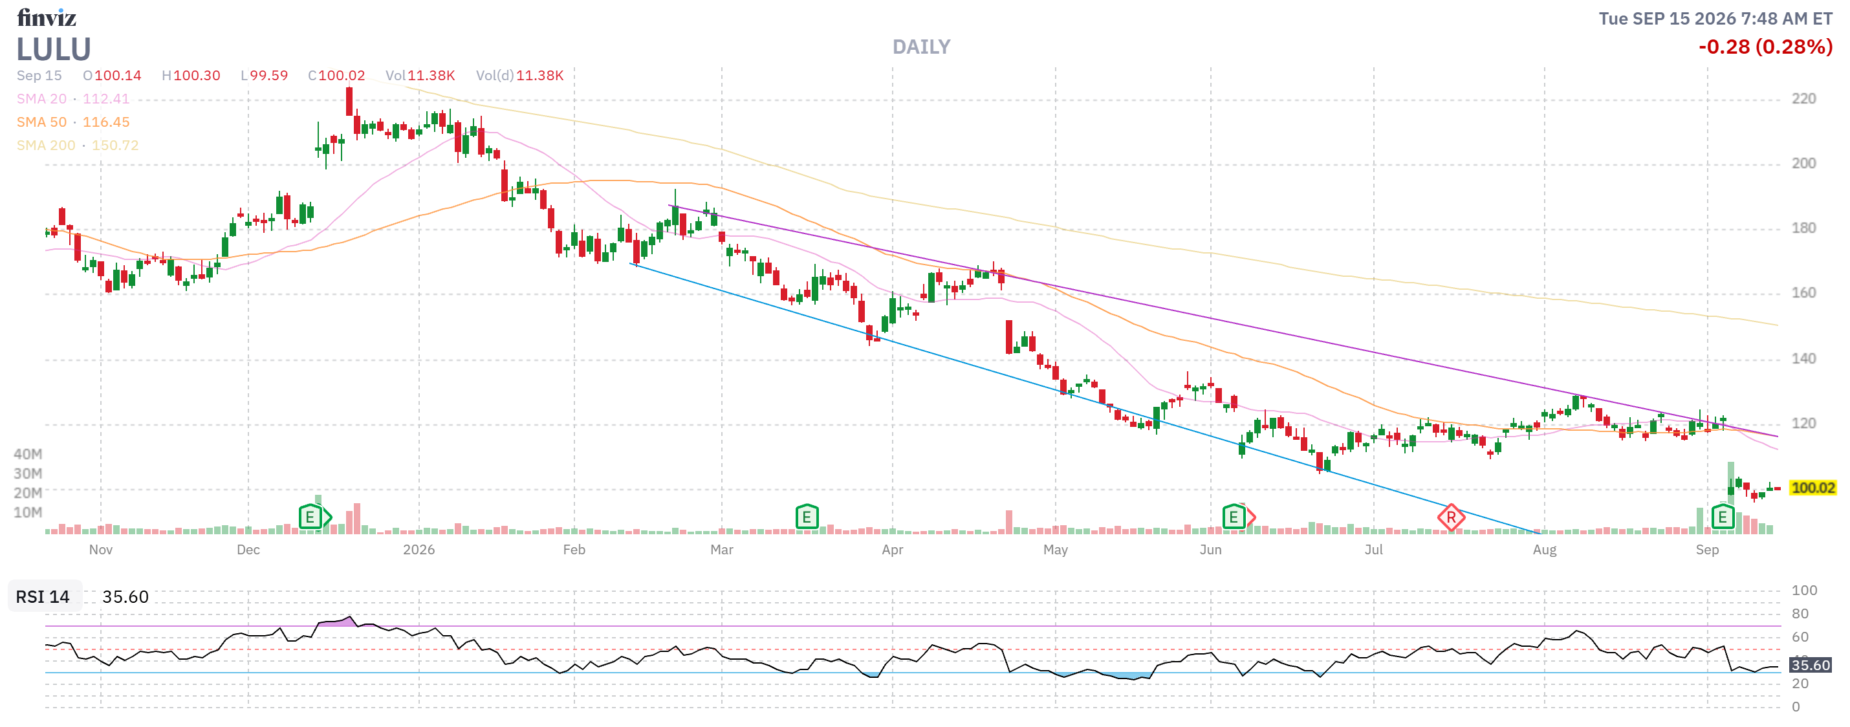Click the 120 price axis label
This screenshot has width=1850, height=727.
tap(1803, 422)
